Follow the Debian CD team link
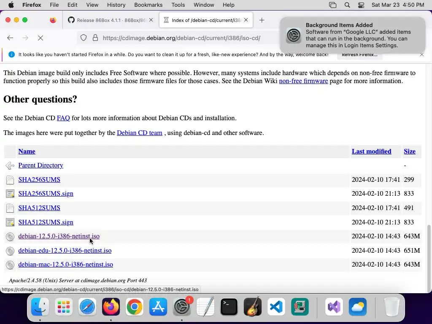The image size is (432, 324). coord(139,133)
